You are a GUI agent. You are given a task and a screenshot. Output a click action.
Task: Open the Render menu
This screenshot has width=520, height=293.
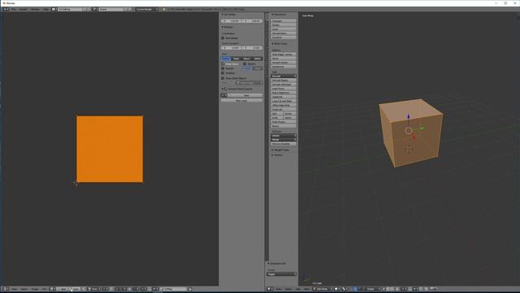(x=24, y=9)
